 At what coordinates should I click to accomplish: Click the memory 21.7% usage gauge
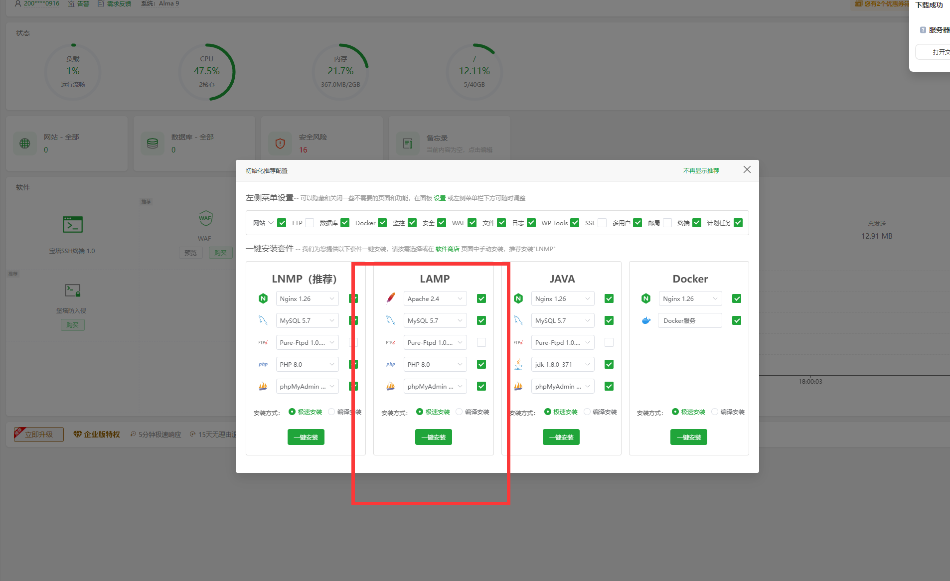(x=340, y=72)
